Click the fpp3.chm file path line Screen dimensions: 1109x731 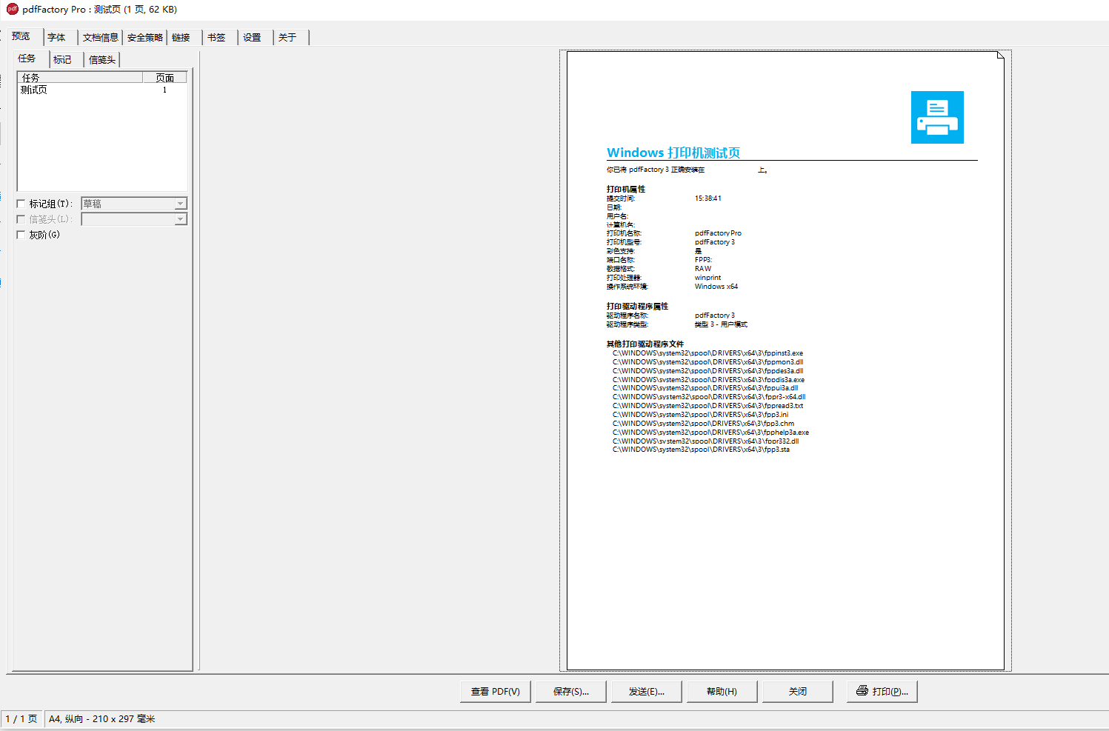click(703, 424)
